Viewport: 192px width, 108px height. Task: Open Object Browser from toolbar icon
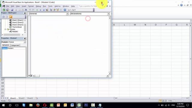(x=58, y=10)
